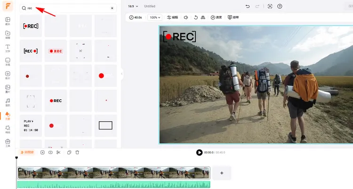Select the black rectangle outline element
Image resolution: width=353 pixels, height=189 pixels.
tap(105, 126)
